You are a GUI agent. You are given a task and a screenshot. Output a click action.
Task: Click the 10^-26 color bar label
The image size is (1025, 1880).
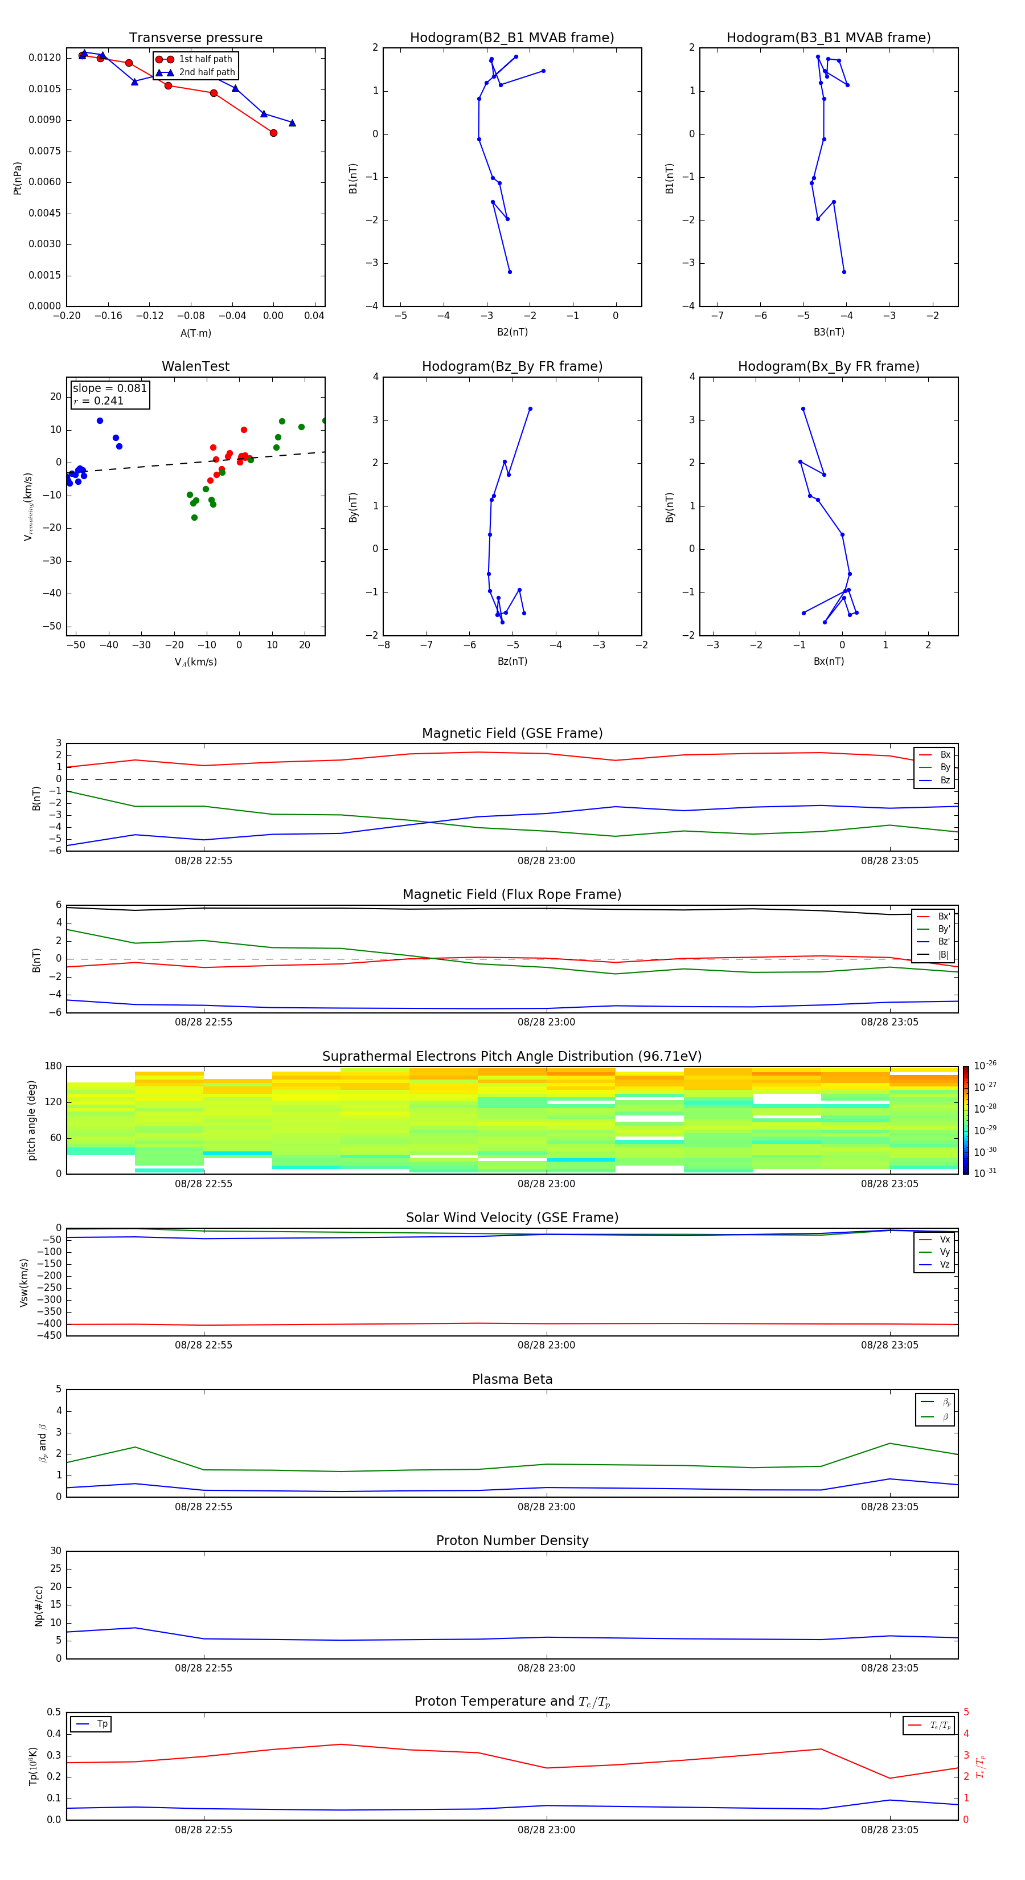click(985, 1065)
